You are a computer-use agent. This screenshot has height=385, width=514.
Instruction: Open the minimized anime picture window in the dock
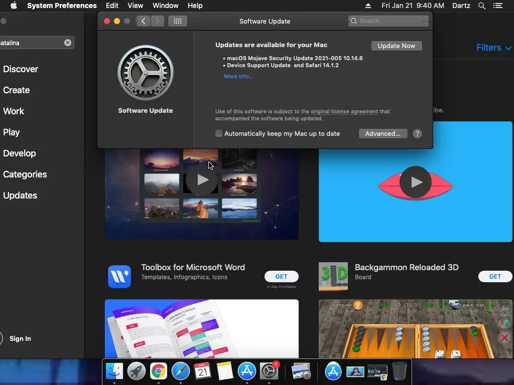[355, 372]
